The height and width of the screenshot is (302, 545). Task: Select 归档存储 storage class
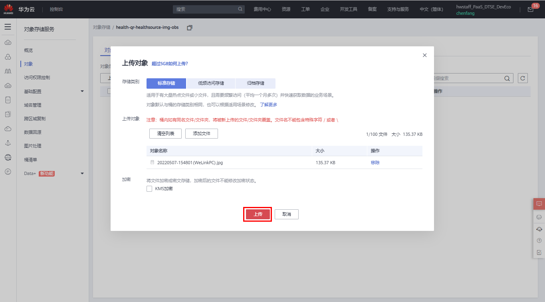coord(256,83)
